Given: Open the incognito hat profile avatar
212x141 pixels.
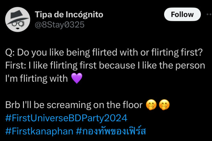Looking at the screenshot, I should coord(18,20).
